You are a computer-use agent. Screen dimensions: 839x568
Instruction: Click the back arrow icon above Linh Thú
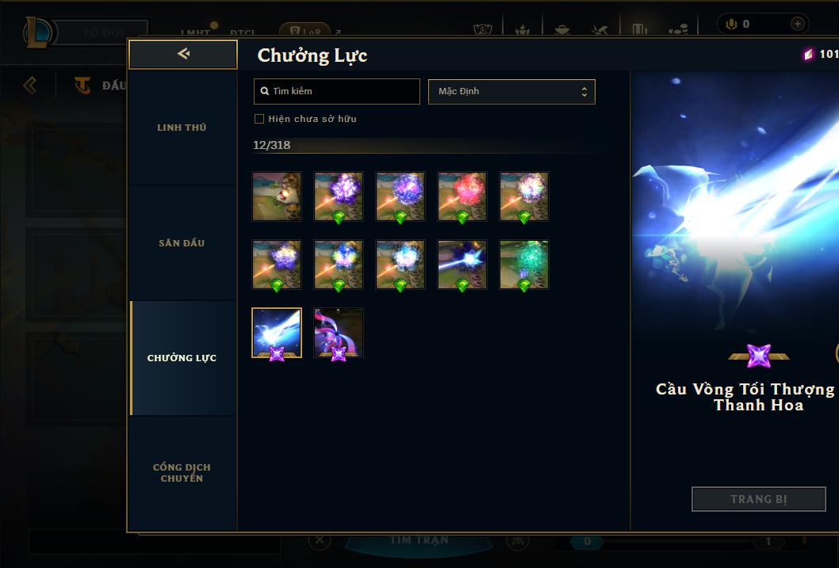click(x=183, y=53)
